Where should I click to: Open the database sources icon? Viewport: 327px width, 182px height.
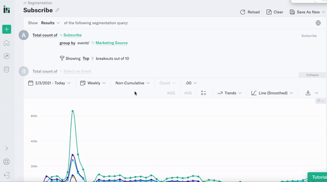7,70
